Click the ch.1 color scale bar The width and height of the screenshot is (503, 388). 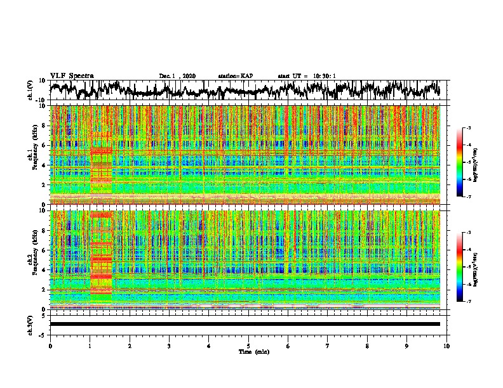459,162
